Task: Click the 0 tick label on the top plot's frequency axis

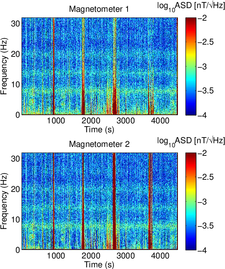Action: pyautogui.click(x=18, y=115)
